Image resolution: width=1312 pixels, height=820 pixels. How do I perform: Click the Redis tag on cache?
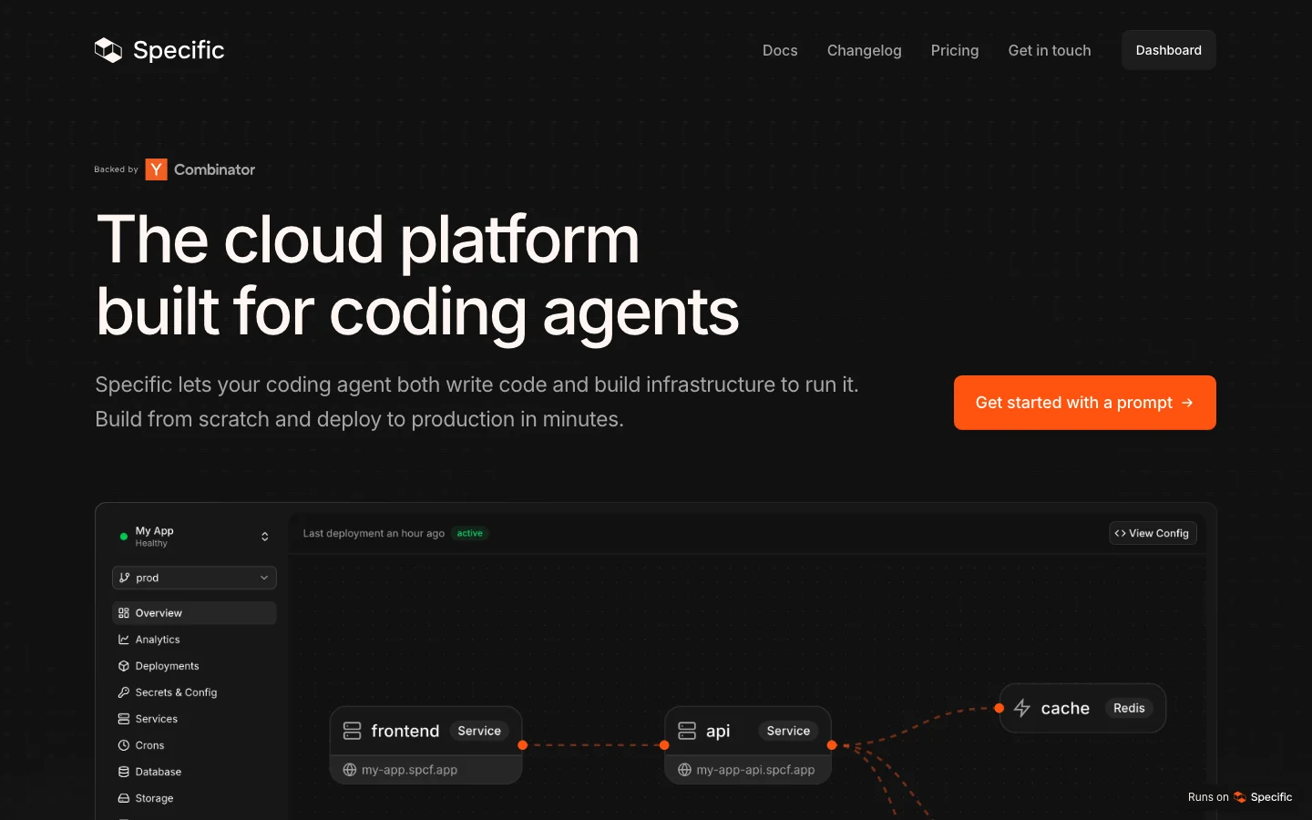tap(1129, 708)
